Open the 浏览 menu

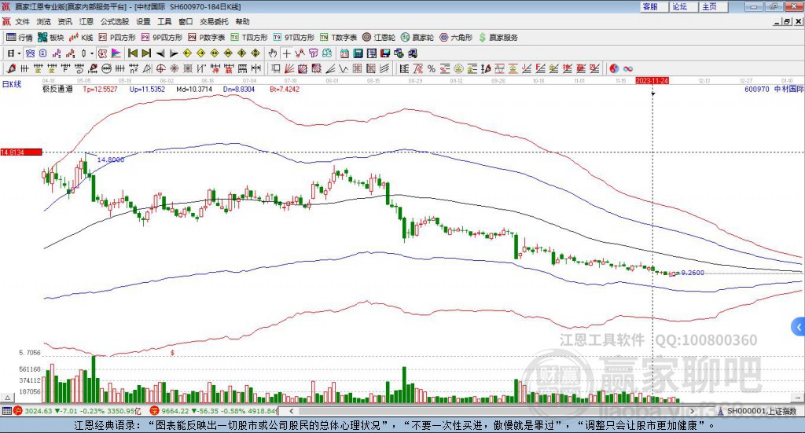pos(44,21)
